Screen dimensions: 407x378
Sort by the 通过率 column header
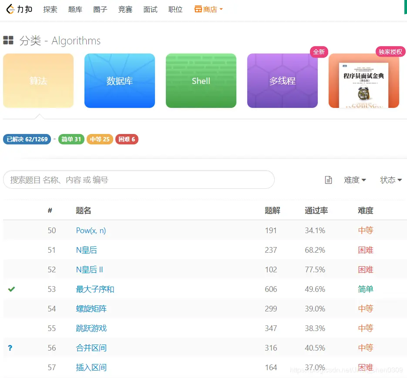[x=316, y=211]
